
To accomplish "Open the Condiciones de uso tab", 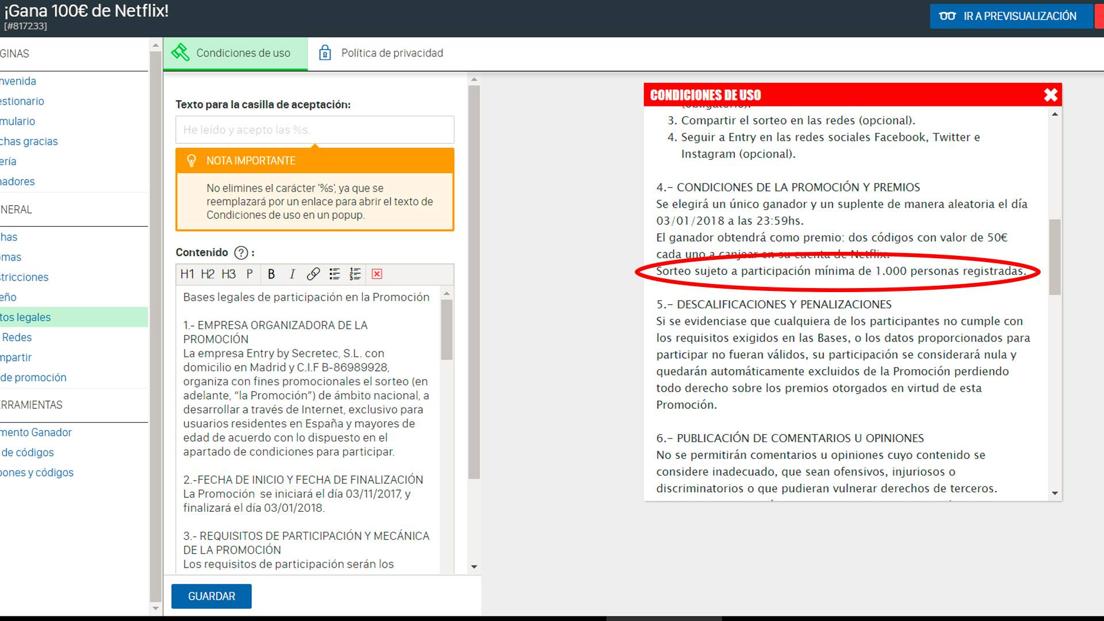I will tap(235, 53).
